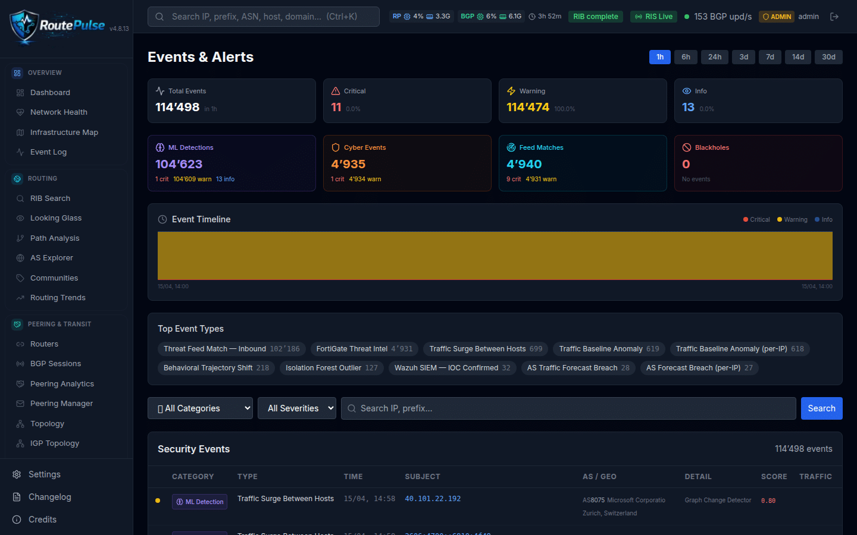857x535 pixels.
Task: Click the ADMIN badge in the header
Action: tap(777, 16)
